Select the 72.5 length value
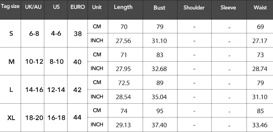Screen dimensions: 273x132 tap(123, 83)
